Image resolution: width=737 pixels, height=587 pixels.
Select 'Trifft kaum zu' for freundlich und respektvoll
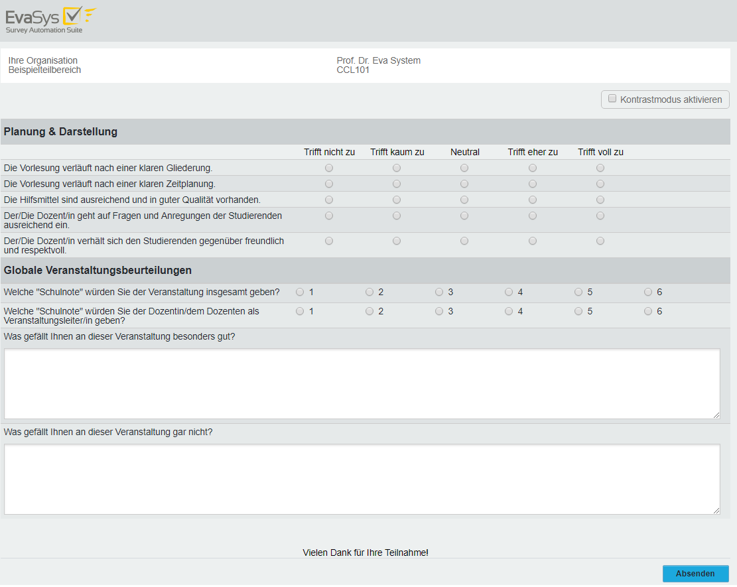tap(397, 241)
